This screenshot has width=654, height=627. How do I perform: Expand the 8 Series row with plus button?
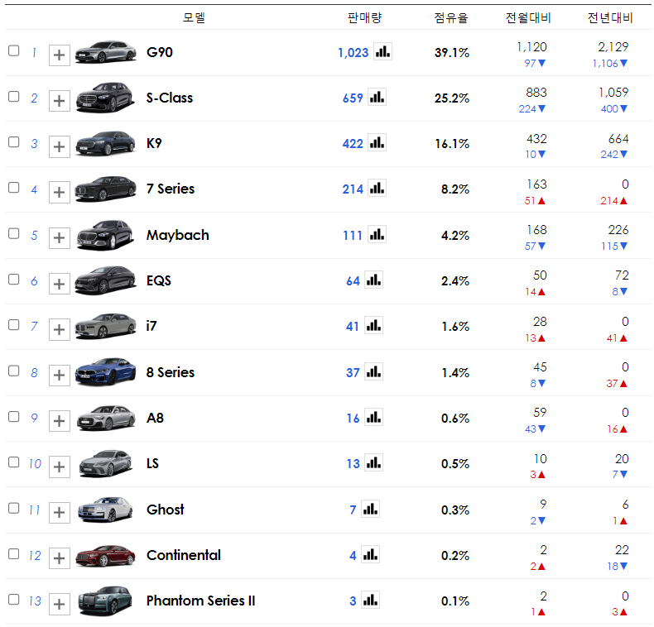coord(60,376)
